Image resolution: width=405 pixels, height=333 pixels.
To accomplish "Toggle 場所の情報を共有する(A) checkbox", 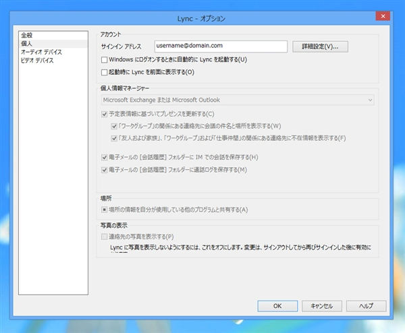I will [x=105, y=210].
